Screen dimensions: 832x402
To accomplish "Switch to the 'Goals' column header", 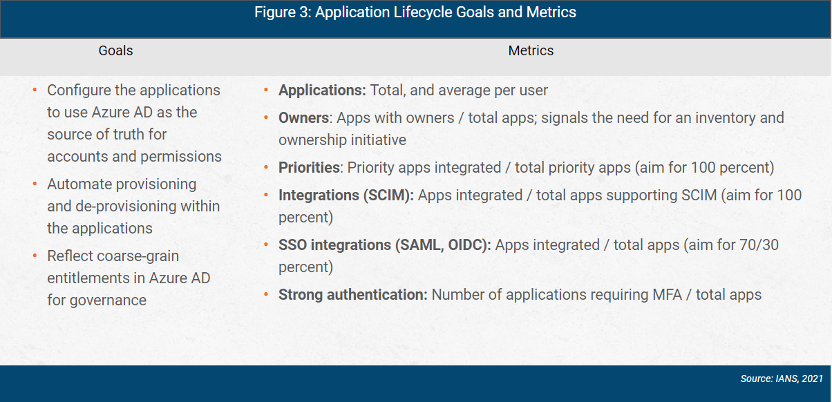I will pos(115,50).
